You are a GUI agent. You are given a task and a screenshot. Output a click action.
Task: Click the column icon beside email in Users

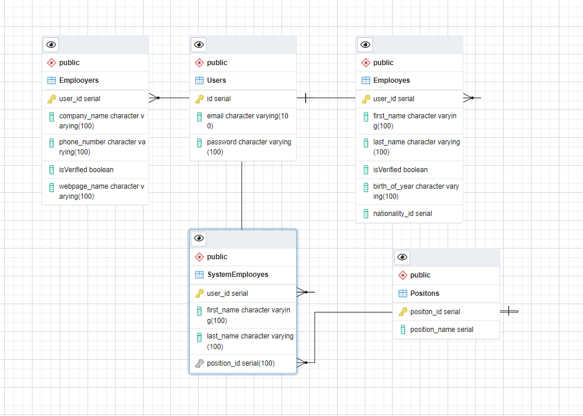coord(199,116)
